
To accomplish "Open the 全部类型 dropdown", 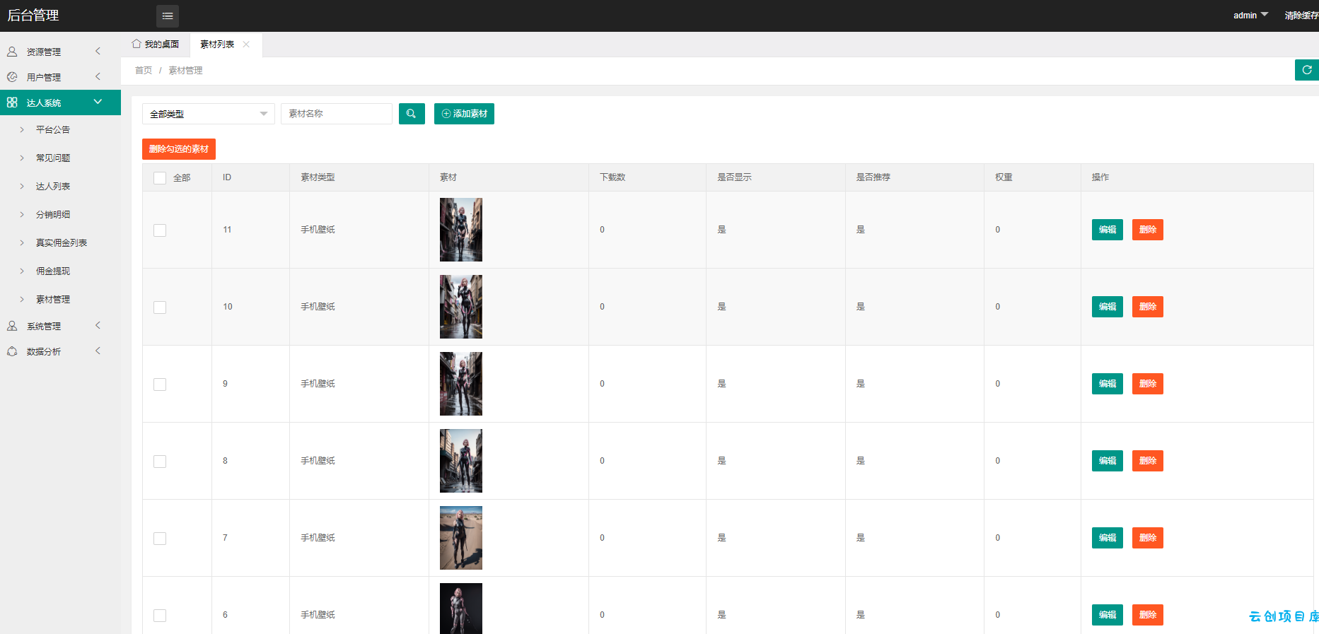I will click(x=209, y=114).
